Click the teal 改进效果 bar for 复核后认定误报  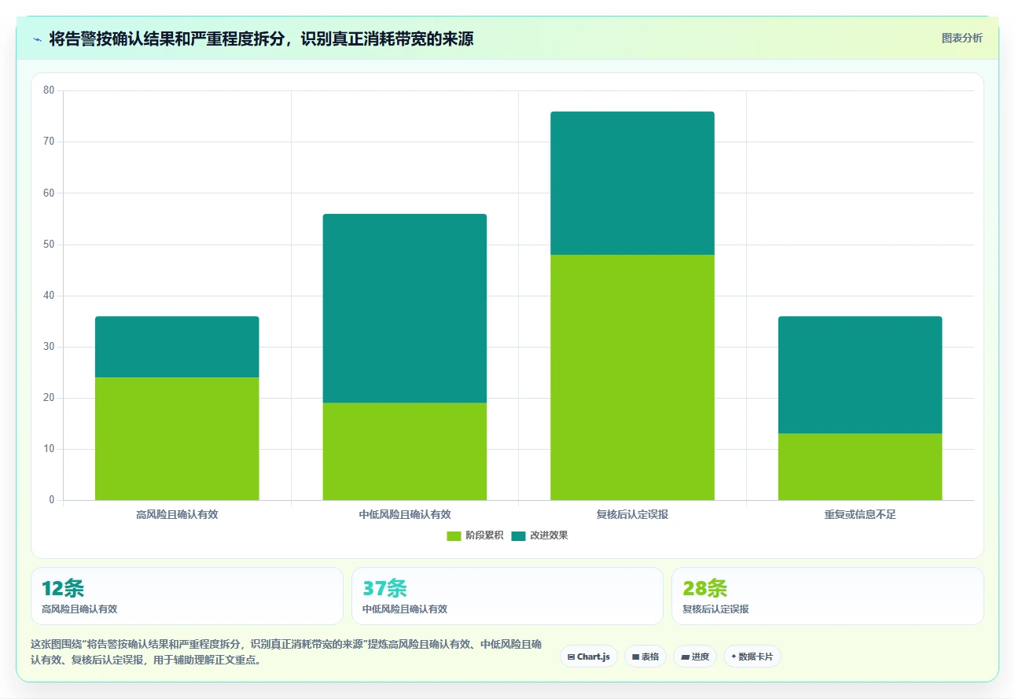point(632,183)
